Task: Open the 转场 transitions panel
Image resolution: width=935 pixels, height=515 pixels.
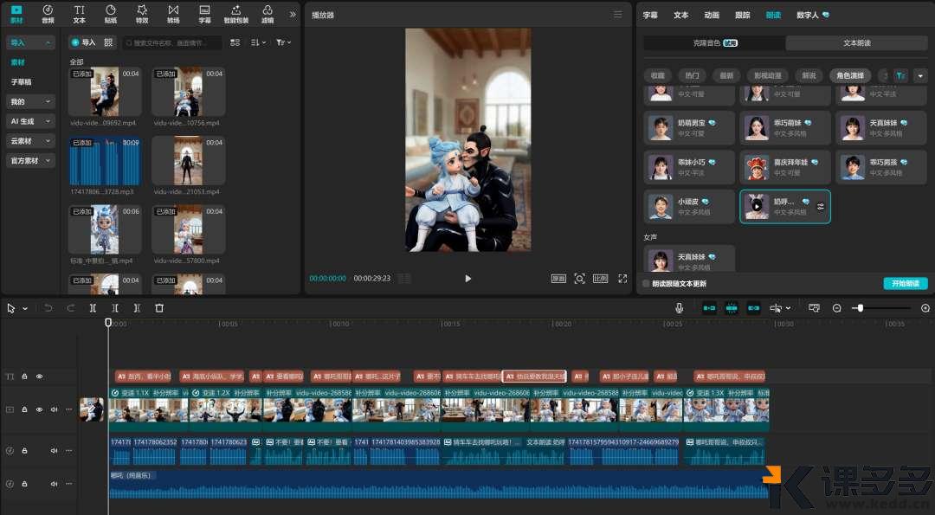Action: coord(173,14)
